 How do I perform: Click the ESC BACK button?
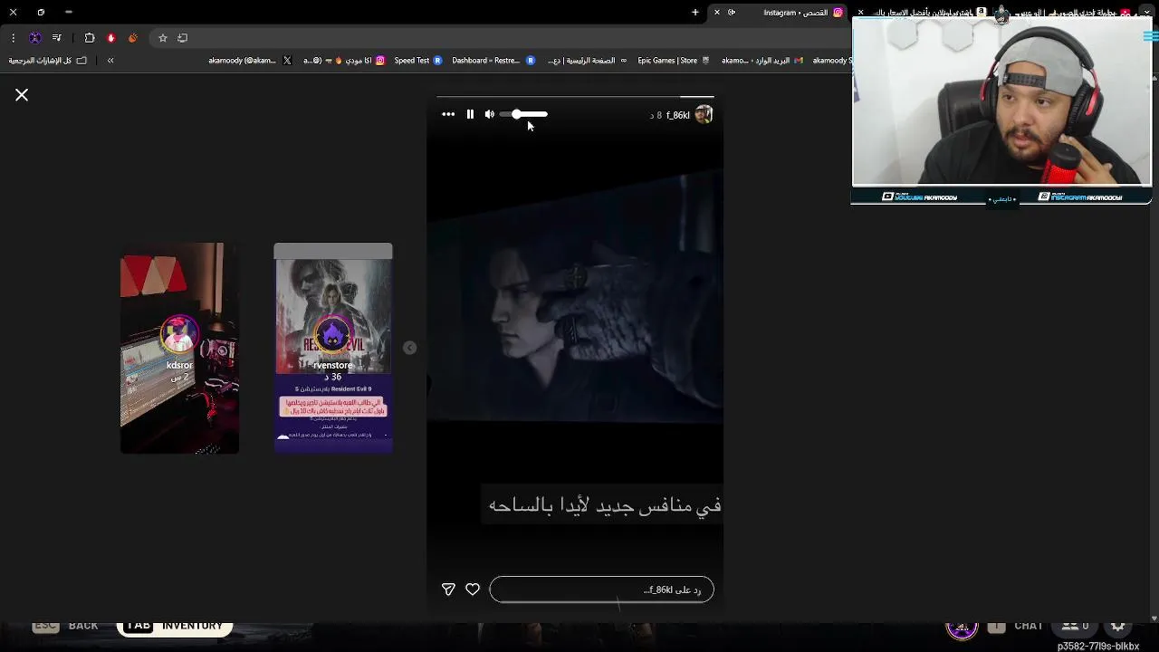pyautogui.click(x=66, y=626)
